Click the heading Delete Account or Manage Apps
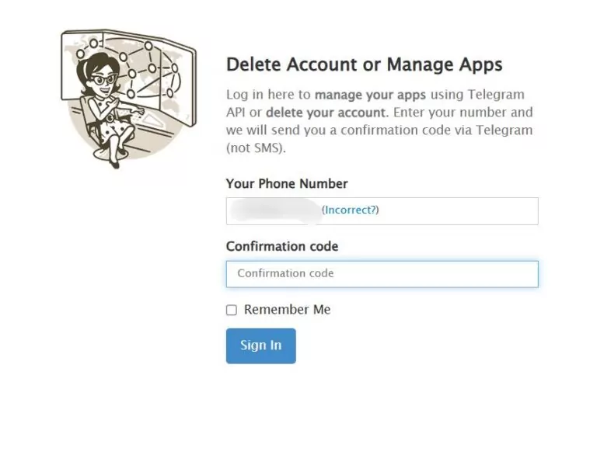Image resolution: width=597 pixels, height=455 pixels. tap(364, 64)
